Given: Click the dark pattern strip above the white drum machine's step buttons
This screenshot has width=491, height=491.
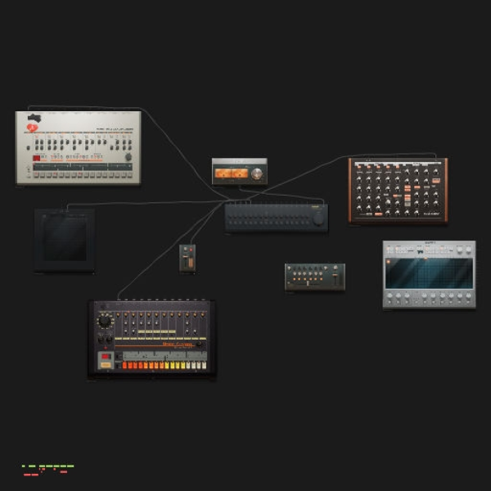Looking at the screenshot, I should pyautogui.click(x=83, y=167).
